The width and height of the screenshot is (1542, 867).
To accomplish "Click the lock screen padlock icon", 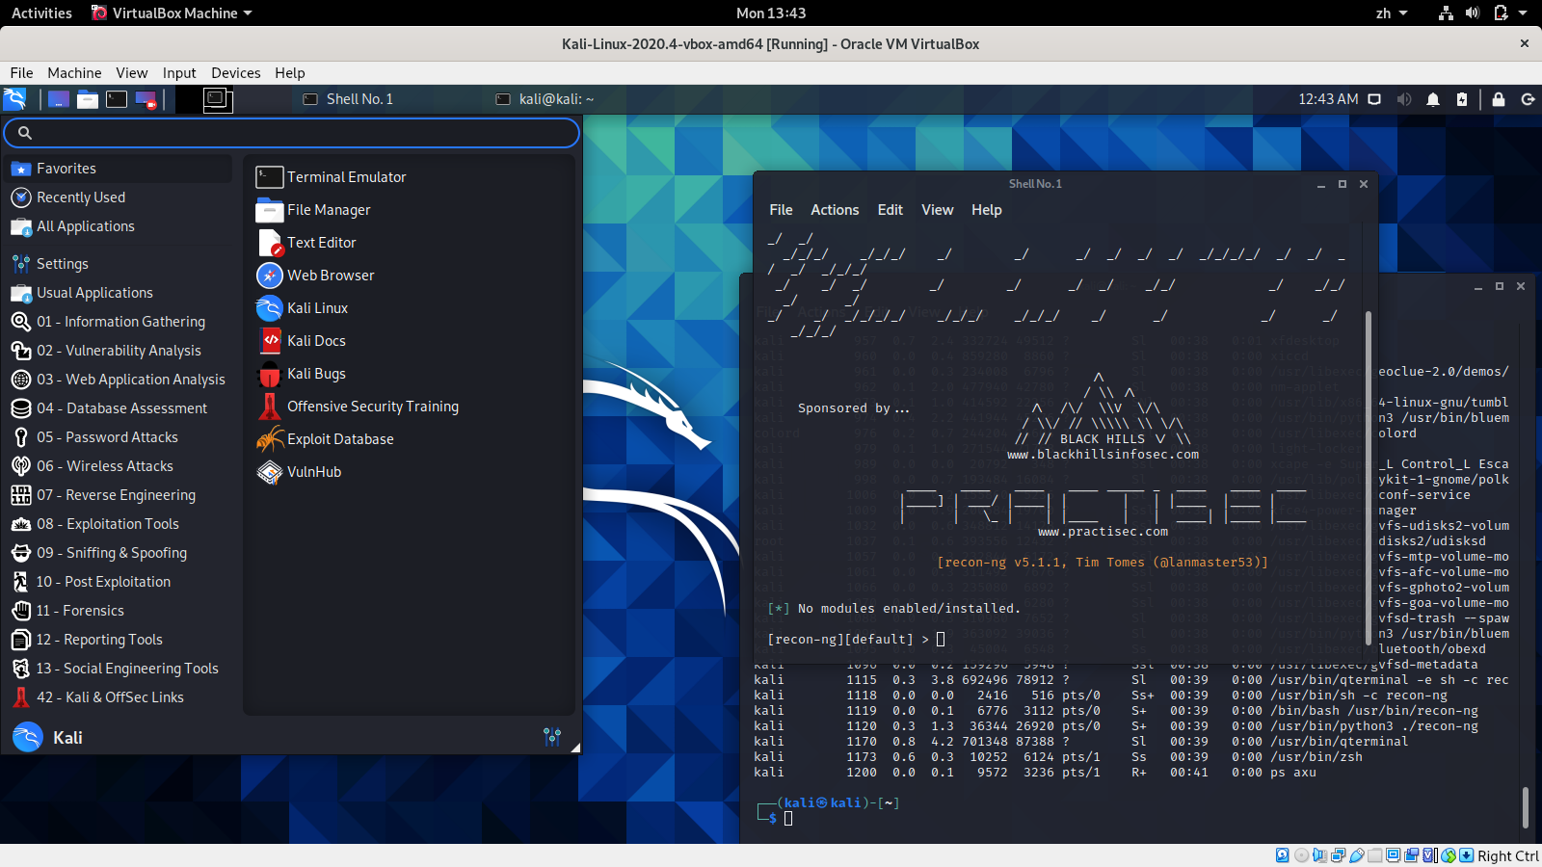I will tap(1498, 99).
